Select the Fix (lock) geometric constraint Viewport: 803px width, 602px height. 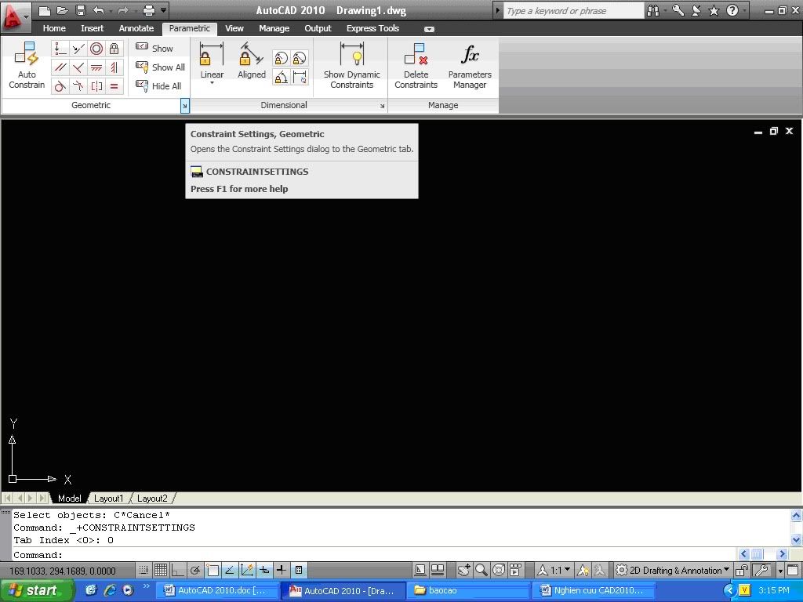pos(114,49)
